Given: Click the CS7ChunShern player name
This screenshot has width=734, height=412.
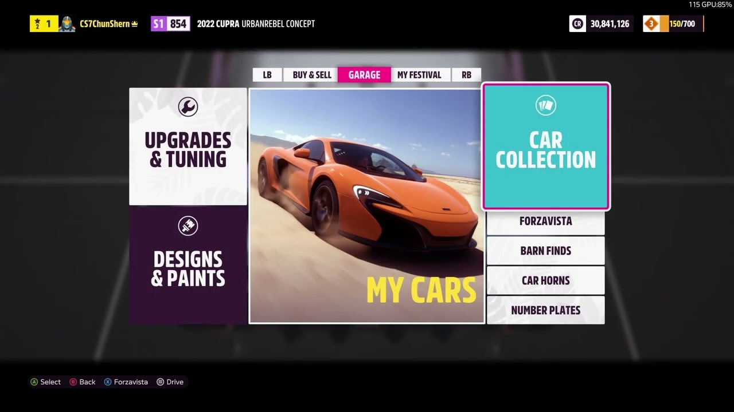Looking at the screenshot, I should click(x=105, y=24).
